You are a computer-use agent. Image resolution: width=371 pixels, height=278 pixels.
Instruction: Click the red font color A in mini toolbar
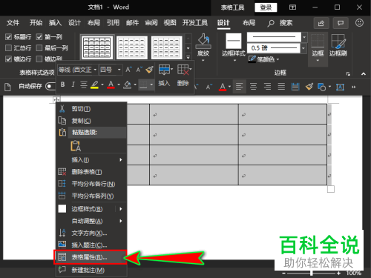coord(111,85)
